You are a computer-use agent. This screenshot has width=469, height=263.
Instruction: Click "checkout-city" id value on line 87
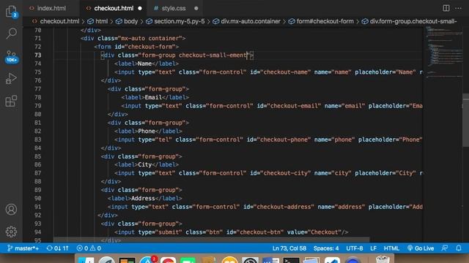click(x=285, y=173)
